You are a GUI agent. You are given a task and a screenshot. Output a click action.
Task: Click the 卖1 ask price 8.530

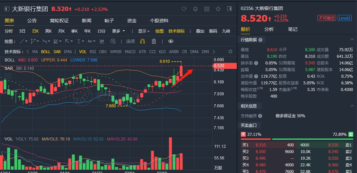pos(333,145)
